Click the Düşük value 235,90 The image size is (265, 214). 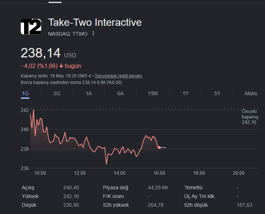(71, 205)
